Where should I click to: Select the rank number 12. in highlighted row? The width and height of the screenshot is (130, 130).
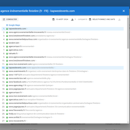click(3, 68)
